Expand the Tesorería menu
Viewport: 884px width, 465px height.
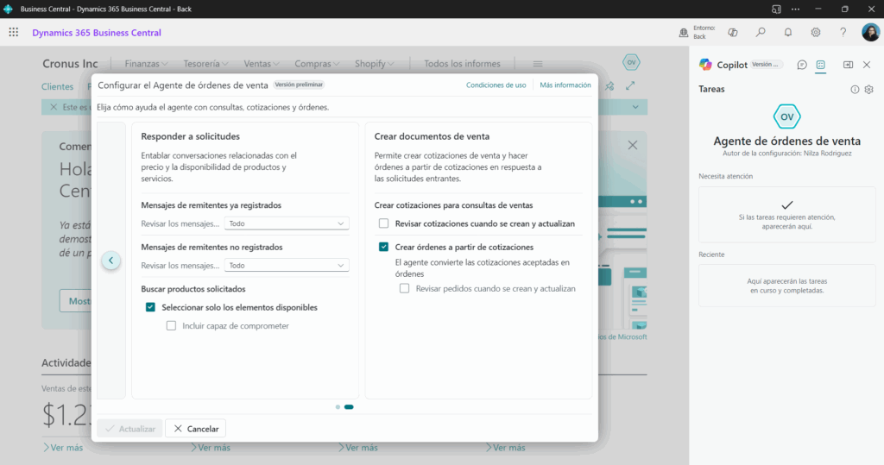point(205,64)
